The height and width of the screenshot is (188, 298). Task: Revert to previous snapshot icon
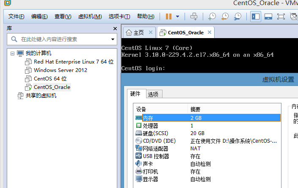click(x=225, y=17)
